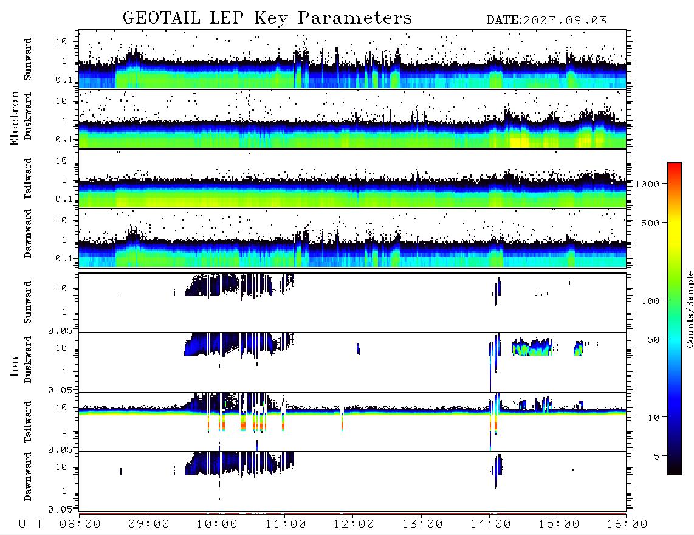Screen dimensions: 694x535
Task: Click the 1000 value on the colorbar scale
Action: 647,184
